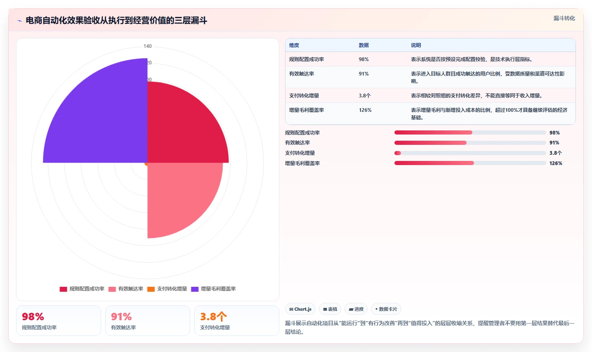Click the 3.8个 value in the table
Screen dimensions: 592x352
click(365, 96)
